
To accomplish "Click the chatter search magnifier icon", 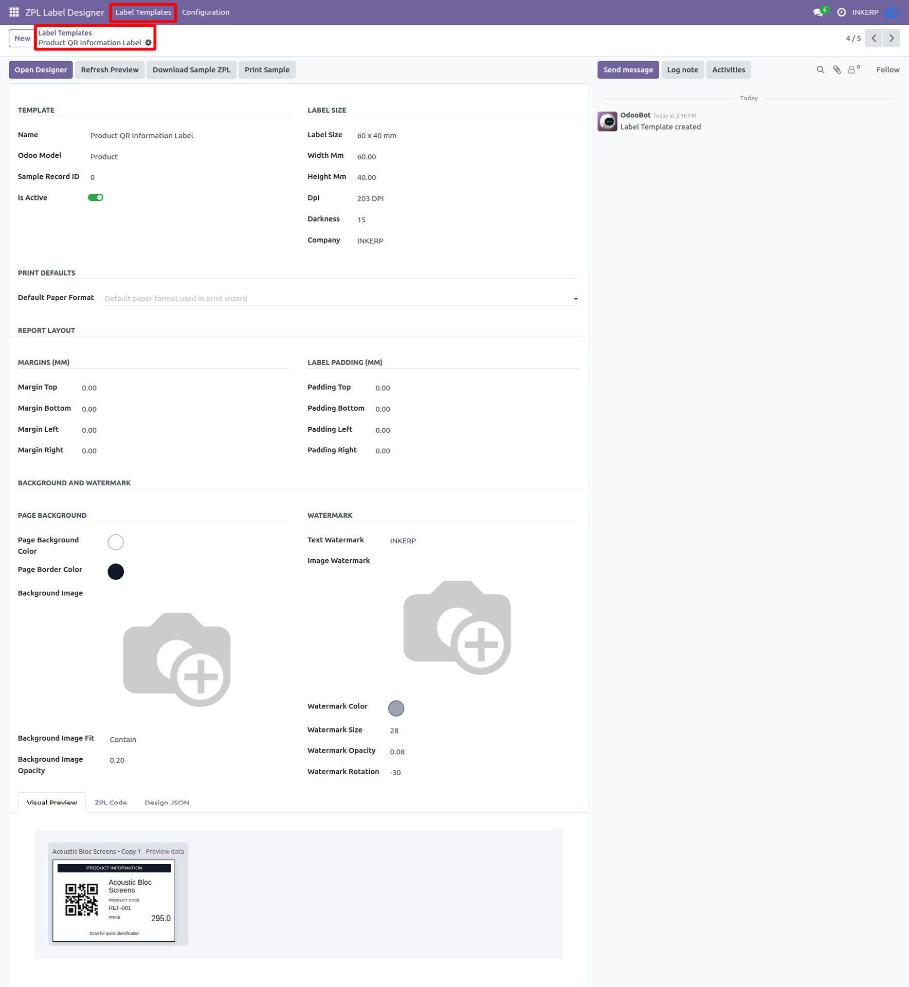I will click(x=821, y=70).
